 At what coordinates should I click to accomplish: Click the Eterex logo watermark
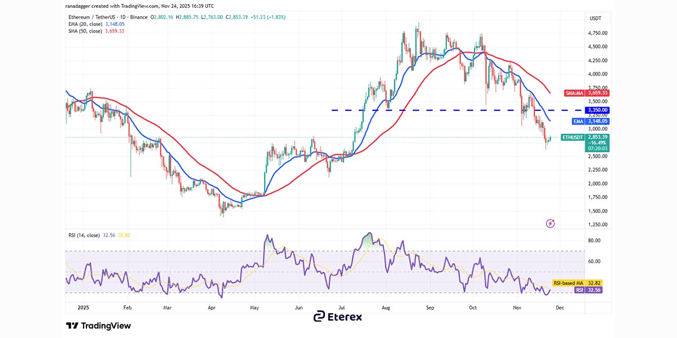(338, 317)
